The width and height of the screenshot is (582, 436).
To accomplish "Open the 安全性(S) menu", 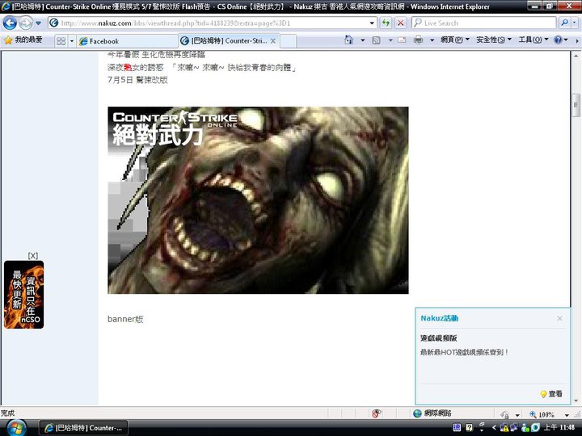I will pos(494,40).
